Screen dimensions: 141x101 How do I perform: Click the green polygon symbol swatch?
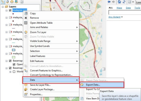pyautogui.click(x=14, y=57)
